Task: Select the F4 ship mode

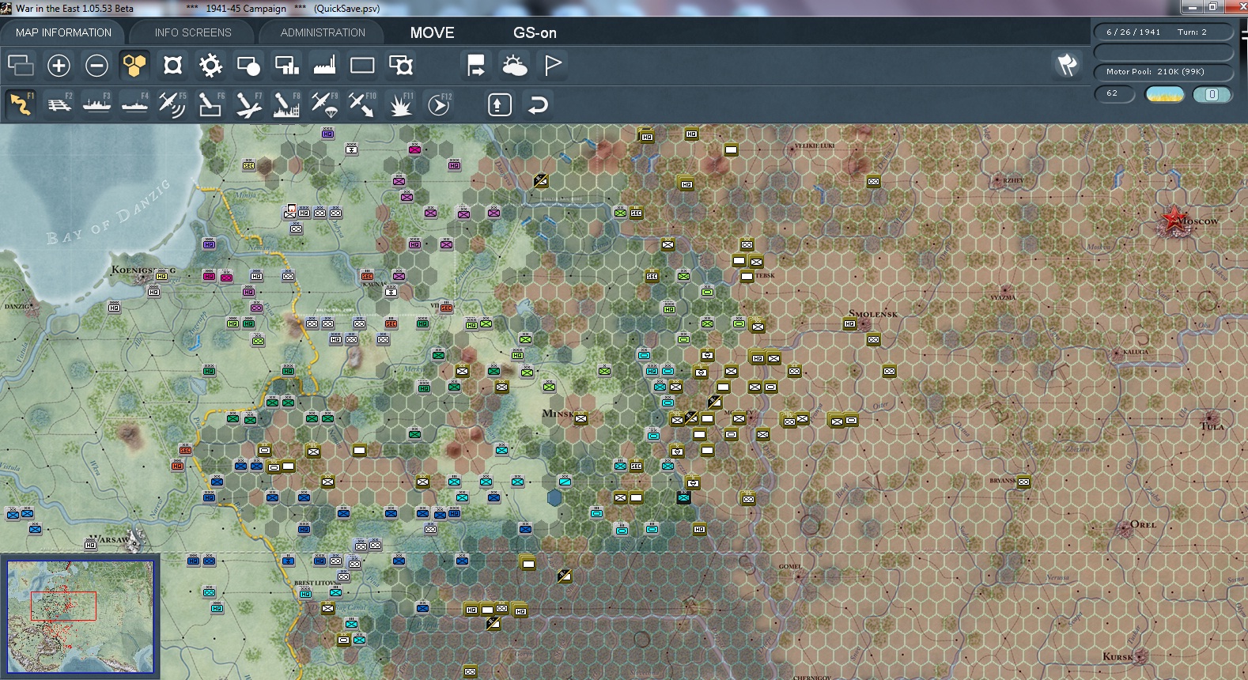Action: 134,104
